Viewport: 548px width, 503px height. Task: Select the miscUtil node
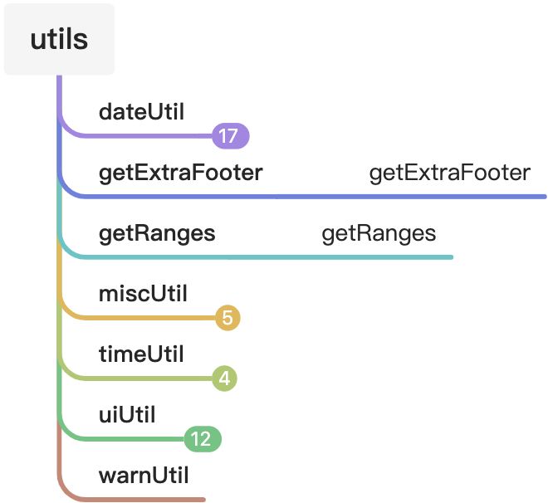tap(143, 293)
